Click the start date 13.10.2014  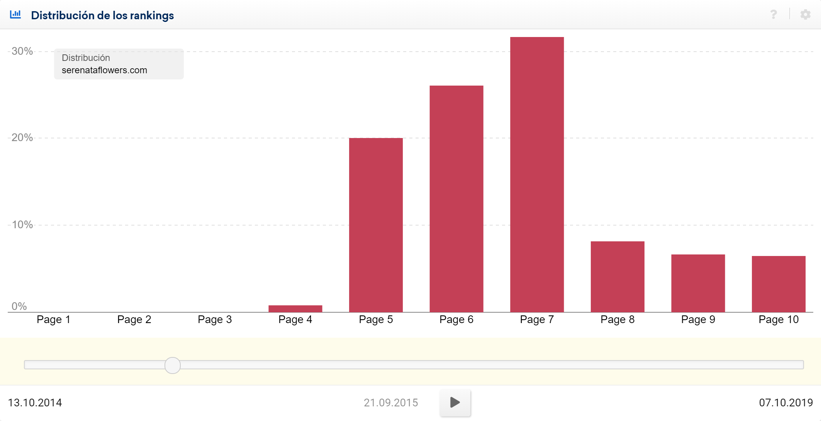pyautogui.click(x=35, y=402)
